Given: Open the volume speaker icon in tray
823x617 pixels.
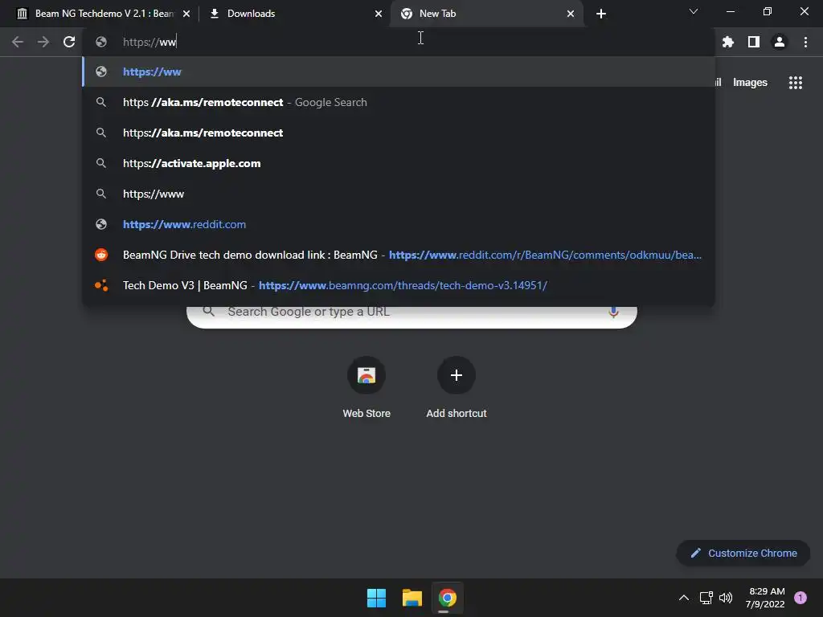Looking at the screenshot, I should coord(726,598).
